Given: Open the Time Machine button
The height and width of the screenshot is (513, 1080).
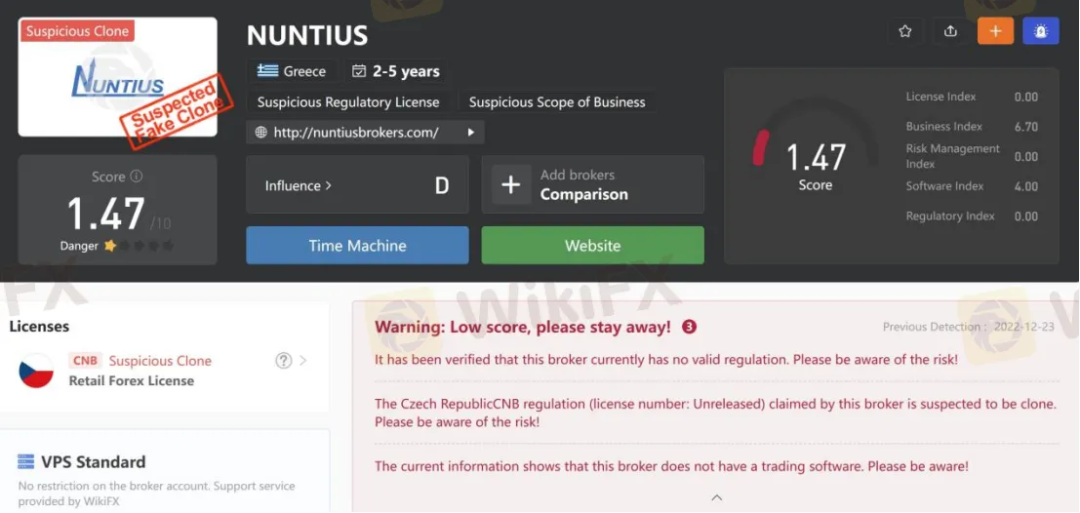Looking at the screenshot, I should click(x=357, y=246).
